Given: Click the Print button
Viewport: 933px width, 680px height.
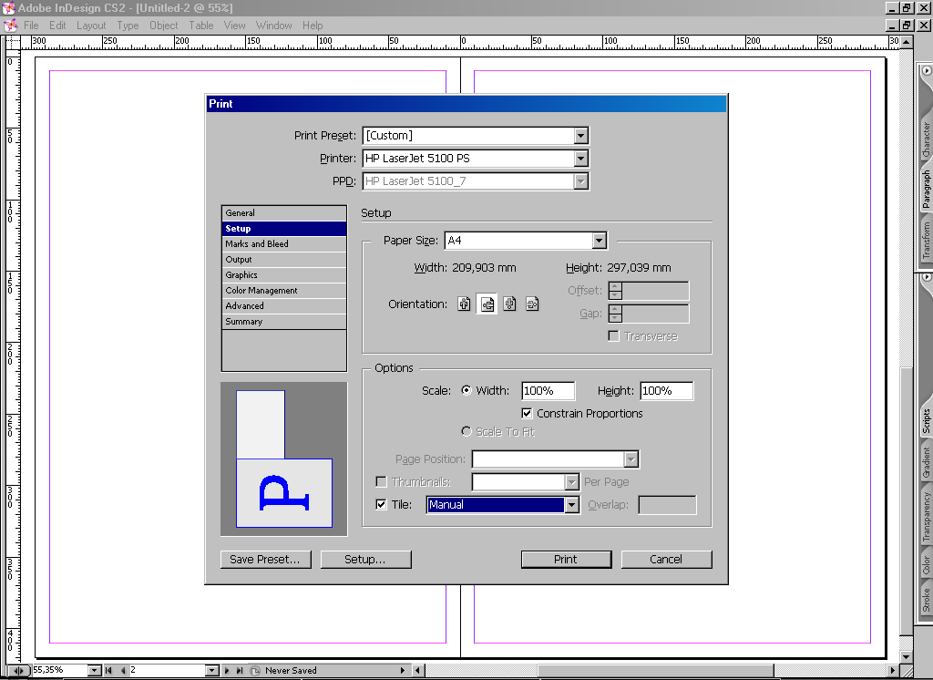Looking at the screenshot, I should coord(566,559).
